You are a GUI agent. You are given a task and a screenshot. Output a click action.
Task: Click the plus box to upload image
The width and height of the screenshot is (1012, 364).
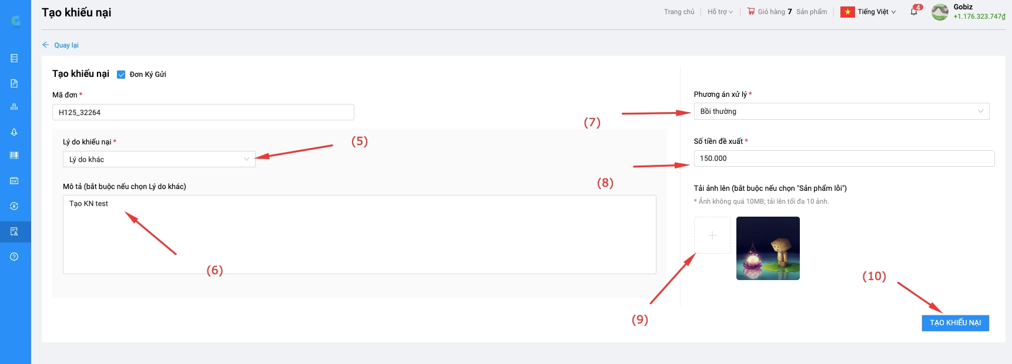coord(712,235)
